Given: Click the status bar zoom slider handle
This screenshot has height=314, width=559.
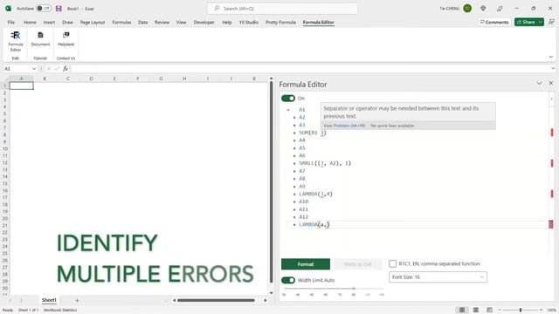Looking at the screenshot, I should click(x=521, y=311).
